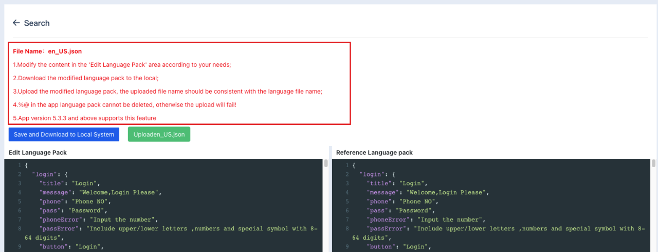The width and height of the screenshot is (658, 252).
Task: Click the "pass": "Password" line in the Edit editor
Action: pos(73,210)
